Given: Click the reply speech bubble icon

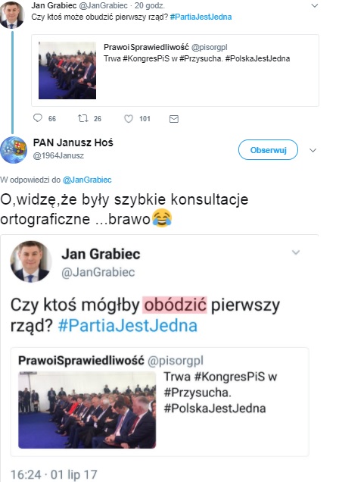Looking at the screenshot, I should tap(37, 118).
